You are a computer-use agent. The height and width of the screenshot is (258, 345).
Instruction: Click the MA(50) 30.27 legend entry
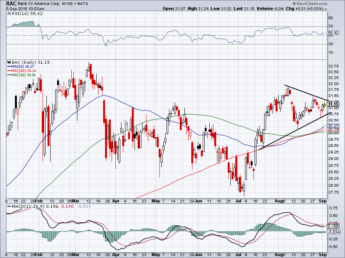(x=21, y=66)
